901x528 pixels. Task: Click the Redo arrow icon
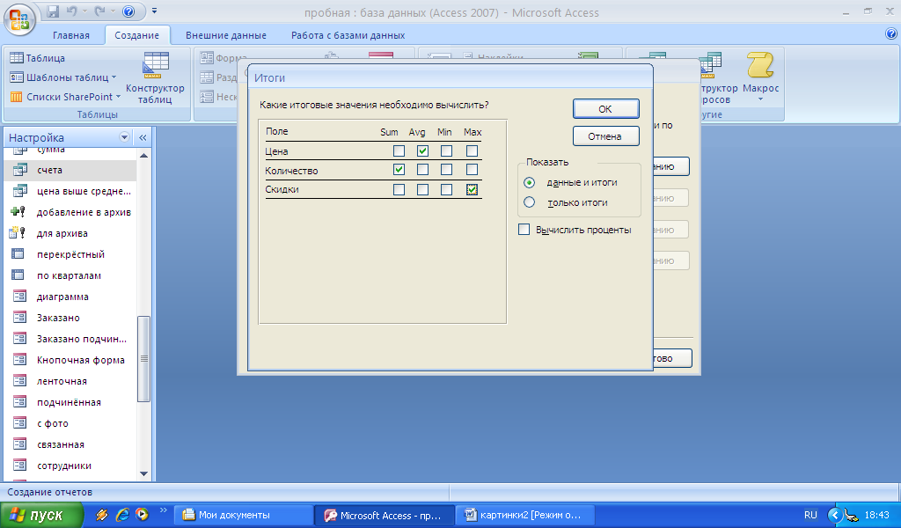100,11
